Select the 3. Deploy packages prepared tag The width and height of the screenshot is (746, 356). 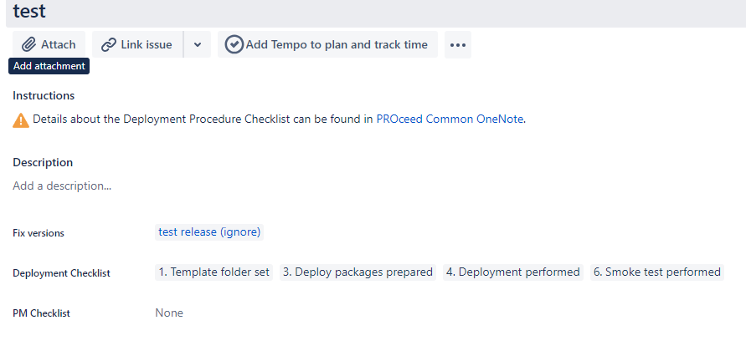(358, 272)
